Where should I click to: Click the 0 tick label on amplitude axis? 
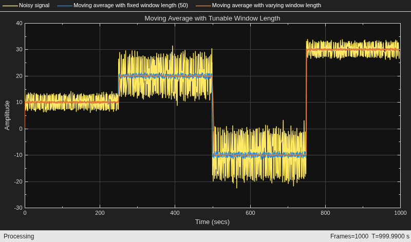coord(21,129)
